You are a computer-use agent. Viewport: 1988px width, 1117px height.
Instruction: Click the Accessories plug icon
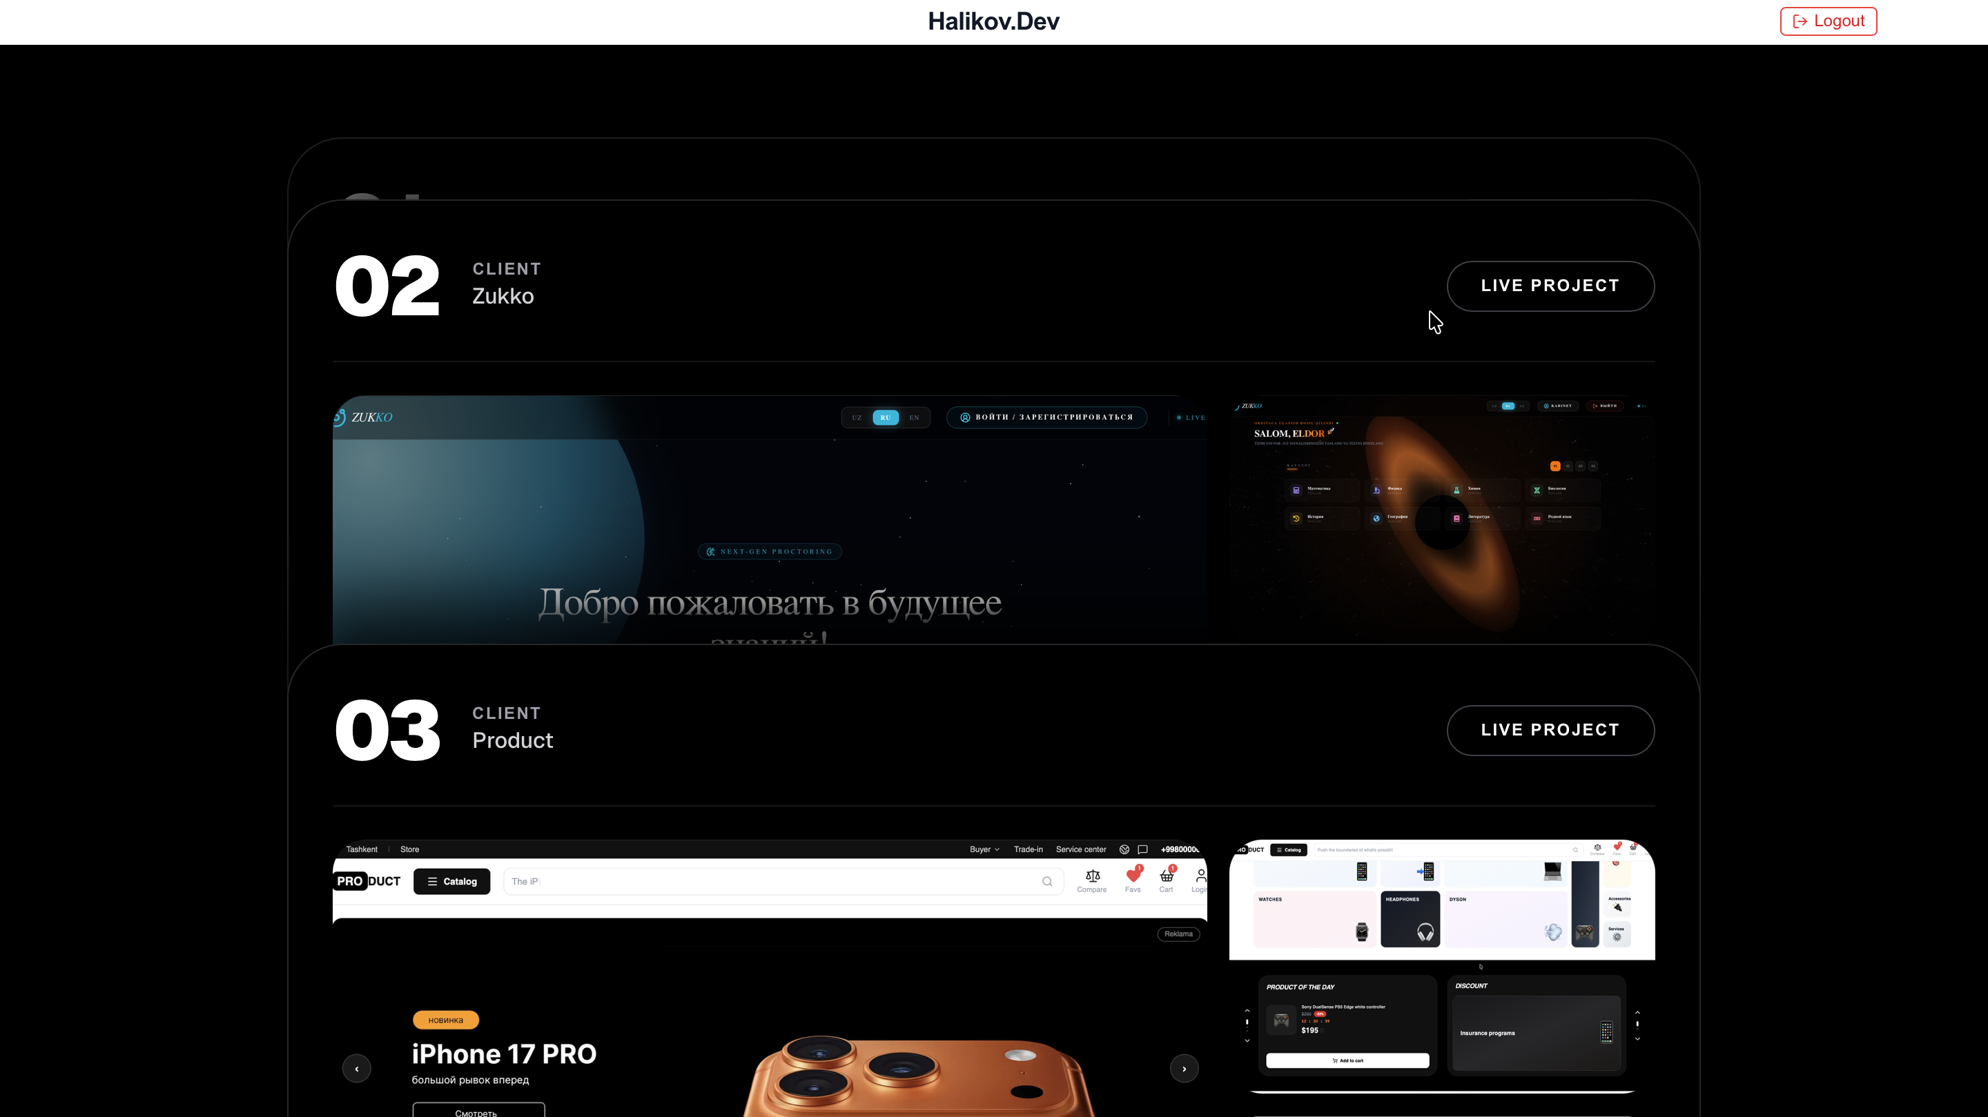tap(1617, 908)
